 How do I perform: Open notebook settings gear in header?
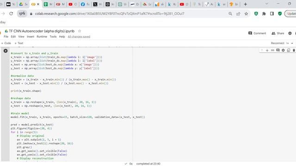[x=290, y=33]
